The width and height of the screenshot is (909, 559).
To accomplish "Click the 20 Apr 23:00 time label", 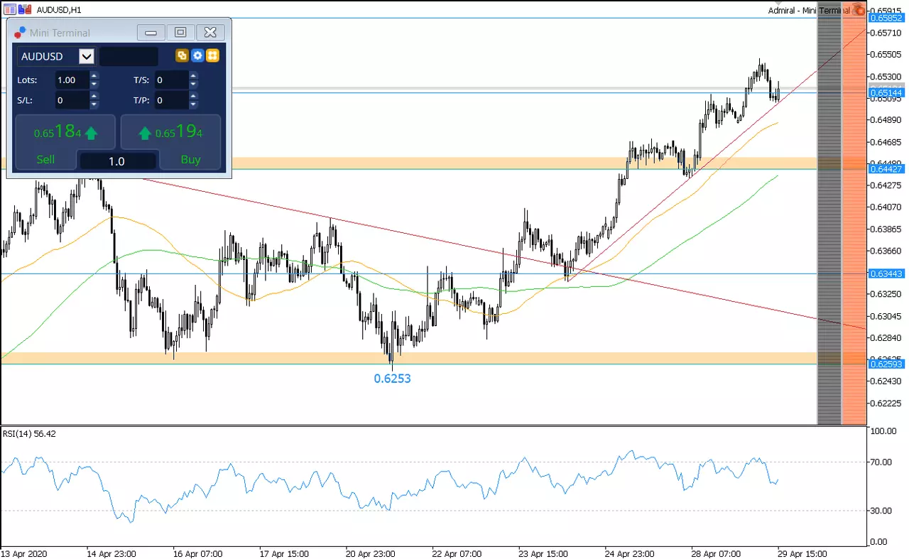I will (x=370, y=553).
